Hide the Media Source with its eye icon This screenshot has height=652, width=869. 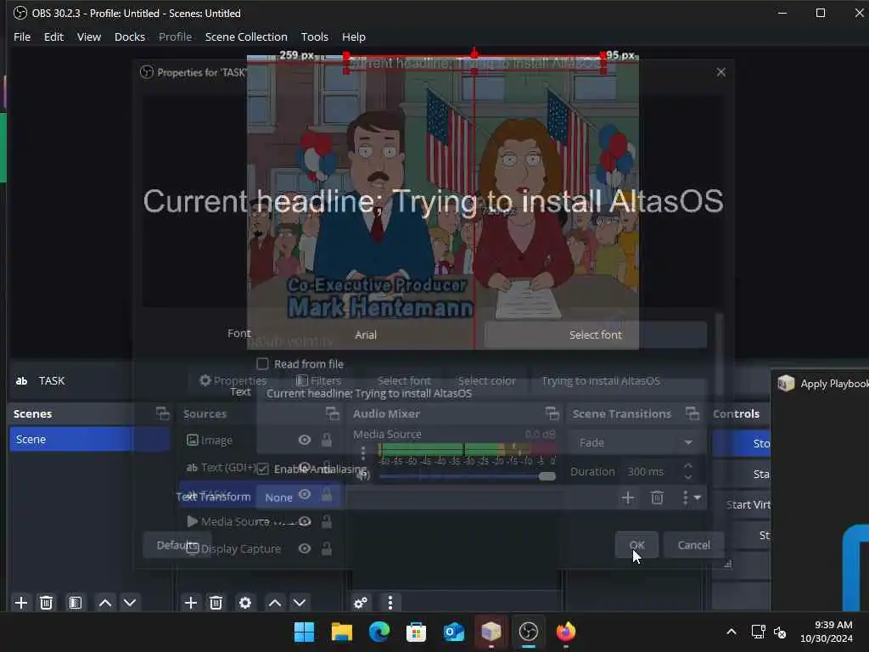click(305, 522)
